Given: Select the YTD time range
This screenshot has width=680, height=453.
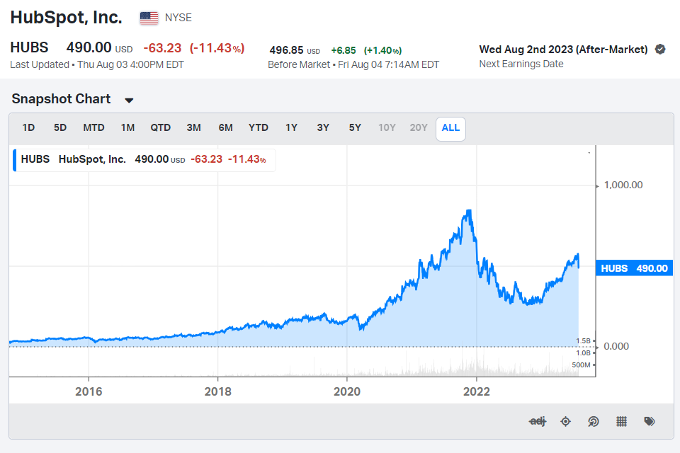Looking at the screenshot, I should 259,128.
